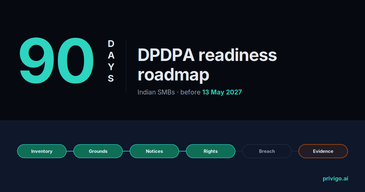This screenshot has width=365, height=192.
Task: Click the Indian SMBs text
Action: pyautogui.click(x=156, y=92)
